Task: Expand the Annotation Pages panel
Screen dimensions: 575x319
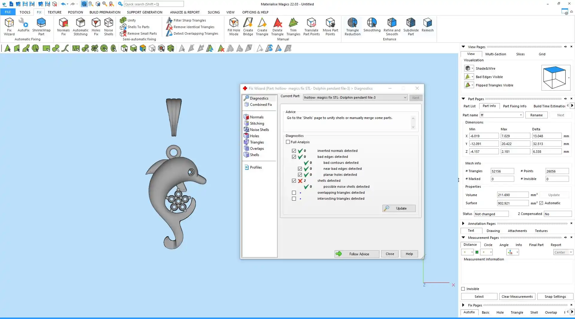Action: point(463,223)
